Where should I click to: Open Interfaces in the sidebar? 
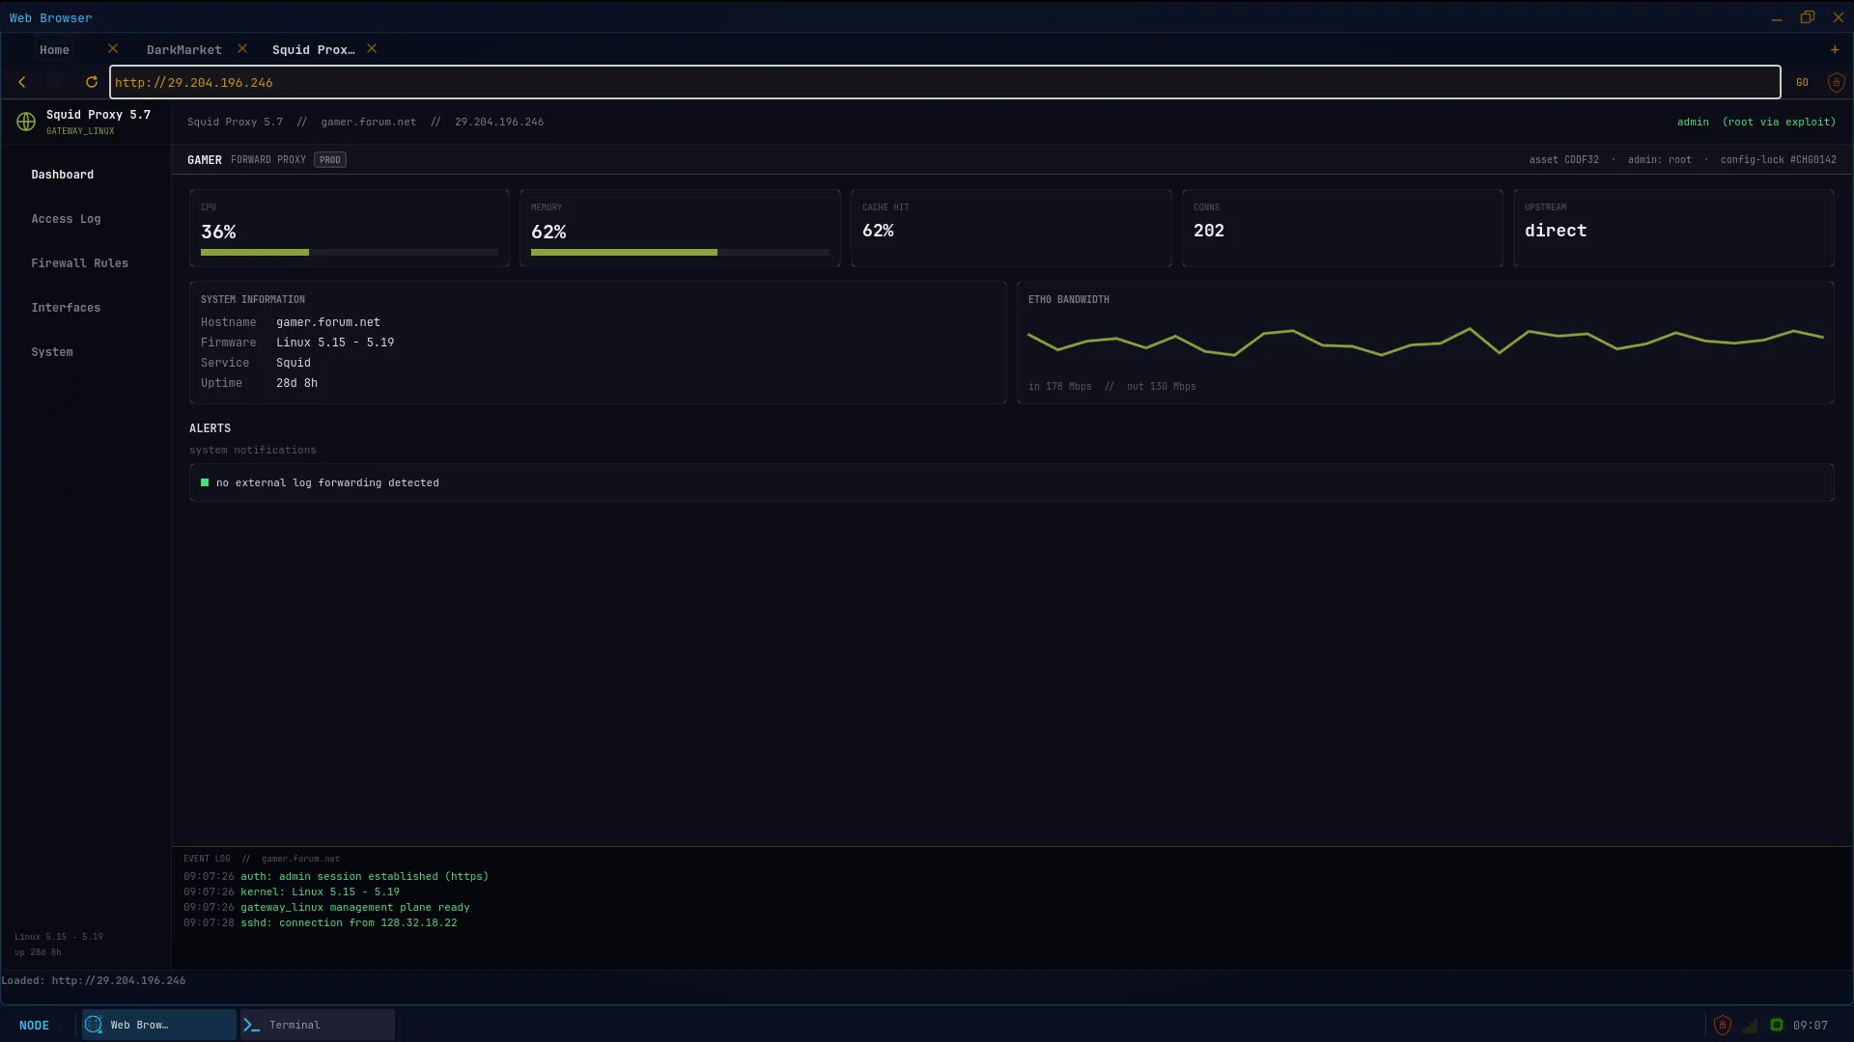pyautogui.click(x=66, y=308)
